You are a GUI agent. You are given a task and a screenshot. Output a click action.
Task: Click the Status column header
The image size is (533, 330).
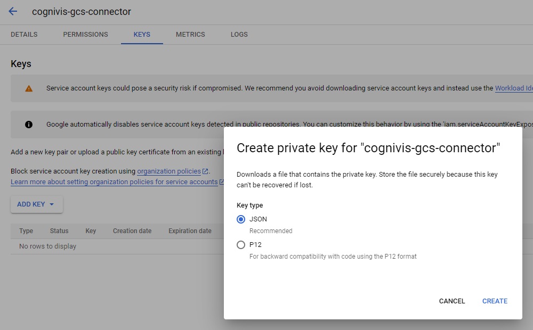click(x=59, y=231)
